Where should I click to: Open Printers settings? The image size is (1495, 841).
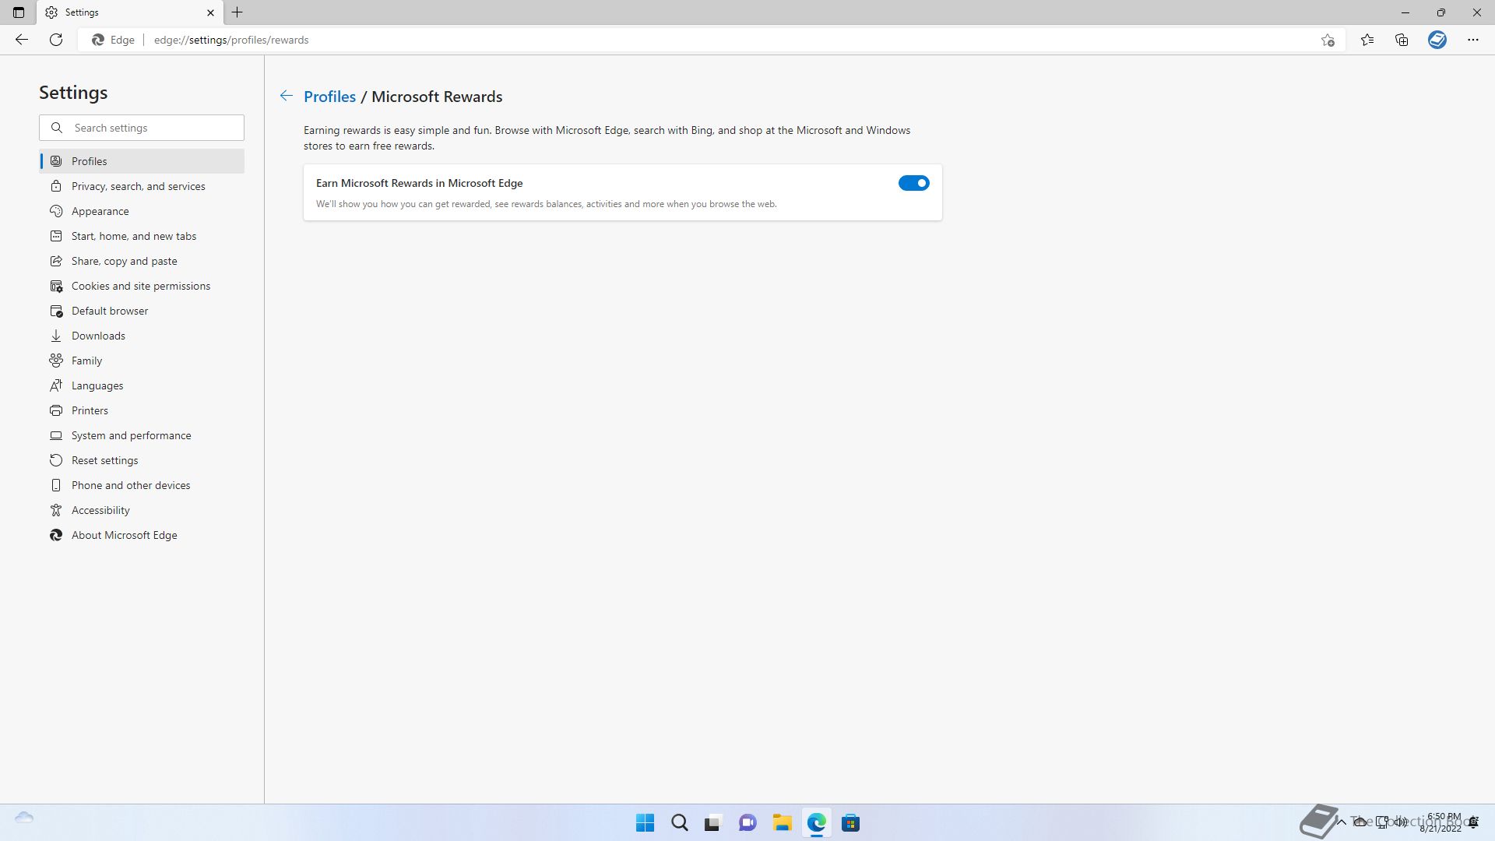[x=142, y=410]
